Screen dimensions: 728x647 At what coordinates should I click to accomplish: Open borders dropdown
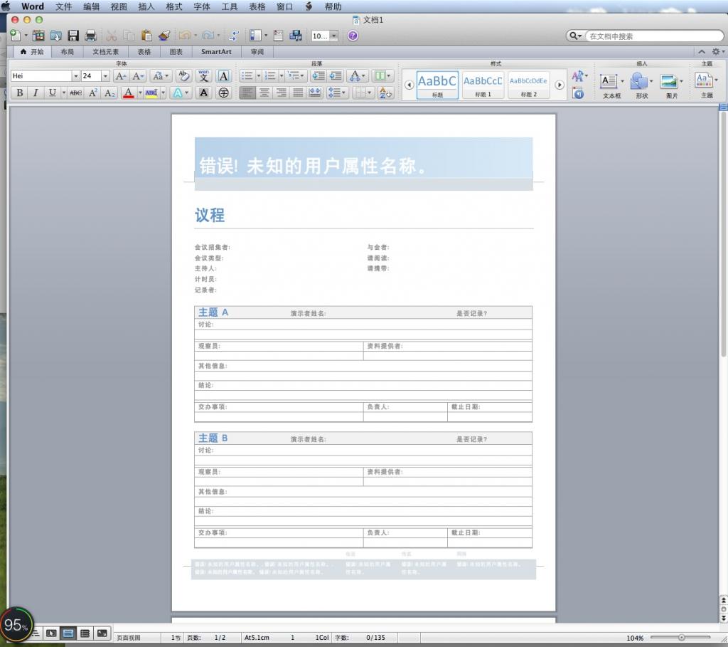coord(363,93)
